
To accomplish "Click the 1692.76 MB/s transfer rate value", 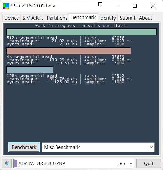I will 62,79.
